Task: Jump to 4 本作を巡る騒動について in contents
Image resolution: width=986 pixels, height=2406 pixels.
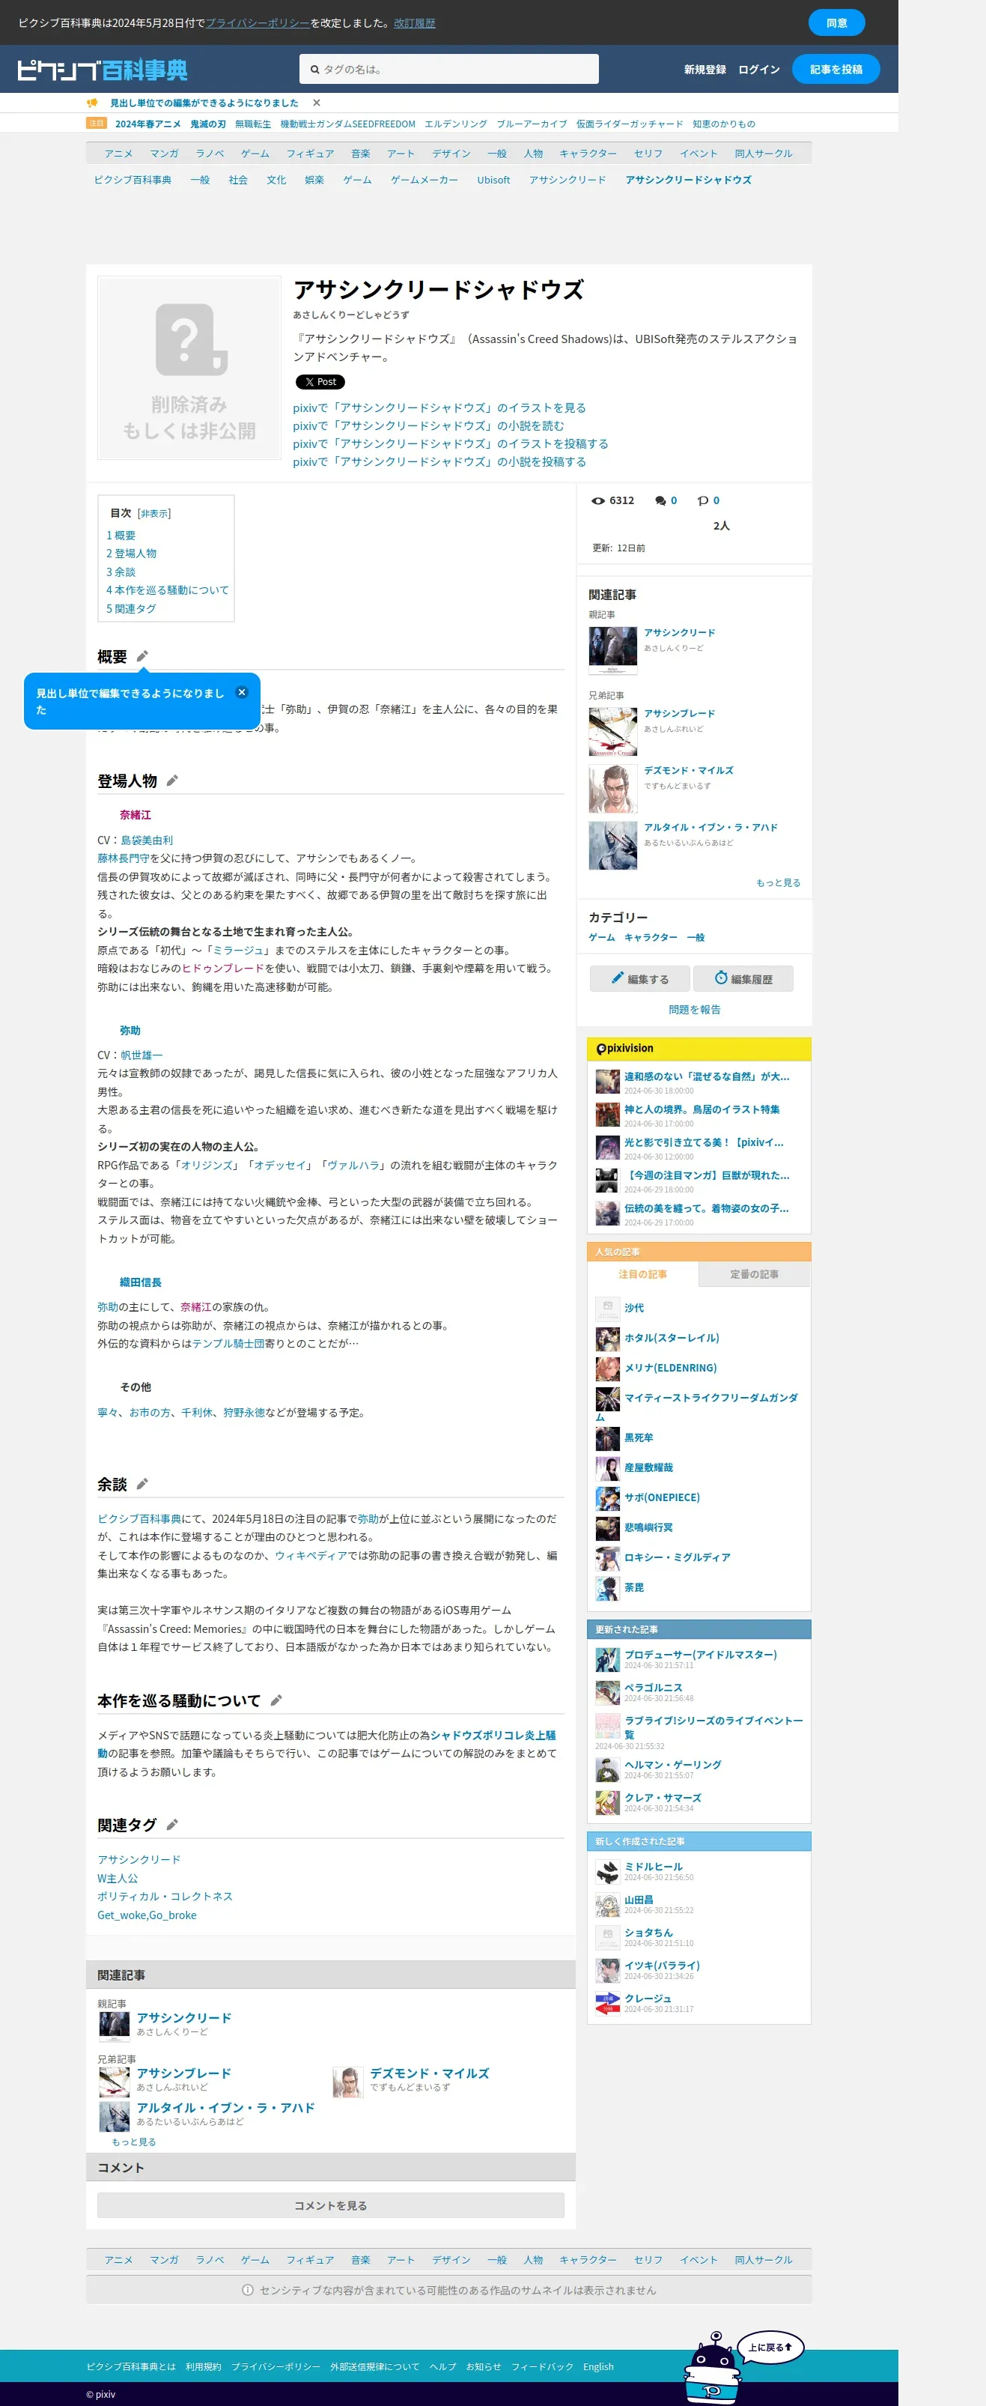Action: 167,590
